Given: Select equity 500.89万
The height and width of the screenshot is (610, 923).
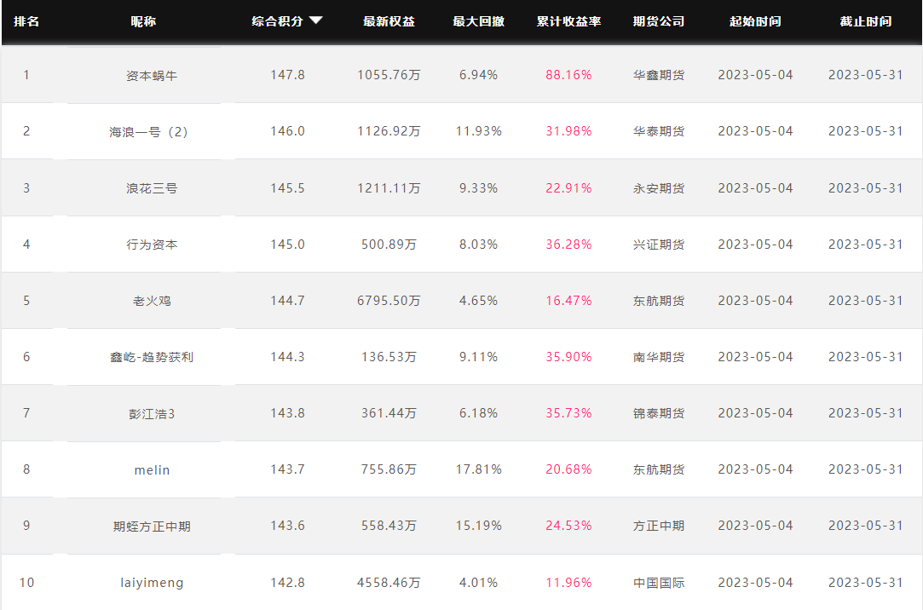Looking at the screenshot, I should click(389, 245).
